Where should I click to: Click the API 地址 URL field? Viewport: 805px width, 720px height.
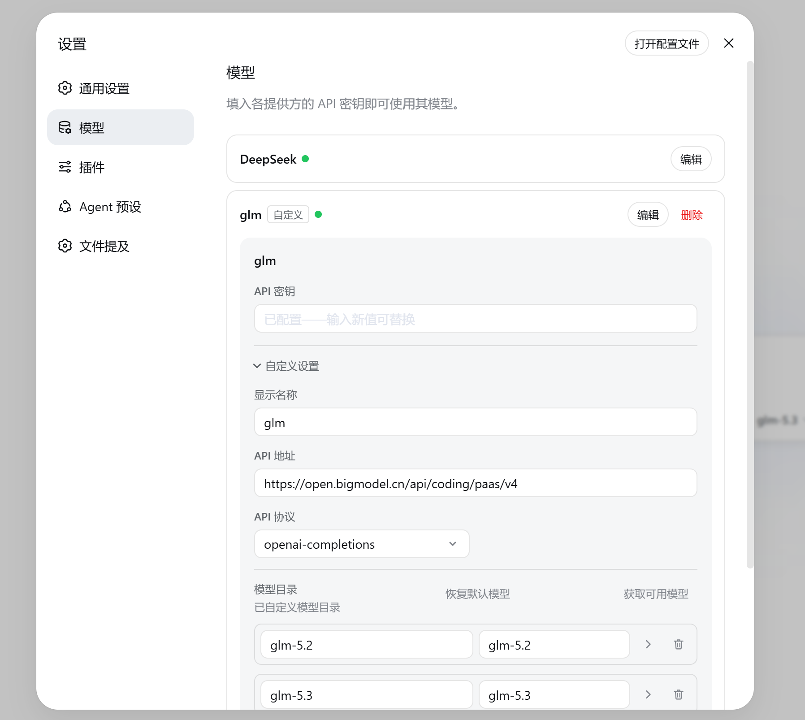point(476,483)
